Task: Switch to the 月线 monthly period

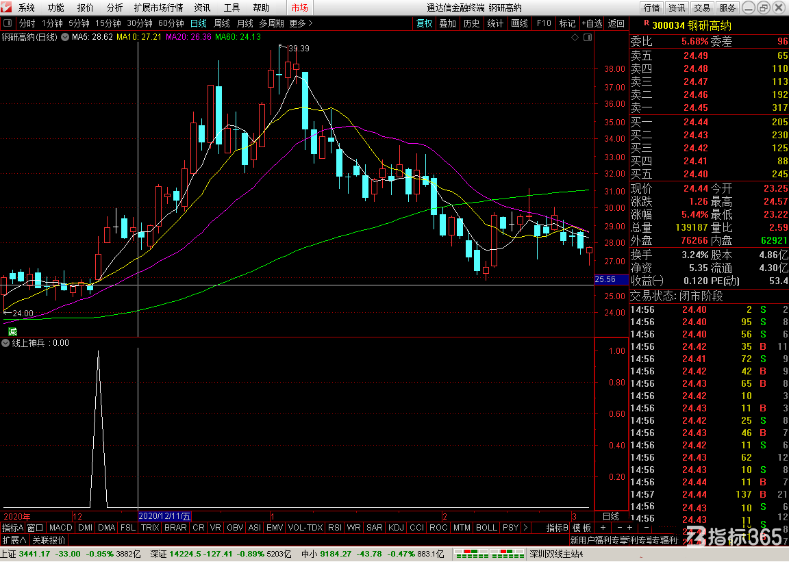Action: 245,23
